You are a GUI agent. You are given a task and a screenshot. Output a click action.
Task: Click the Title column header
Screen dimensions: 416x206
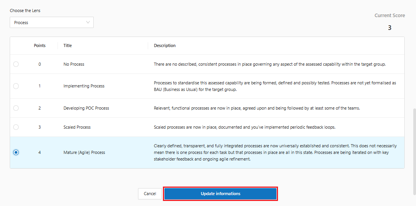point(68,45)
